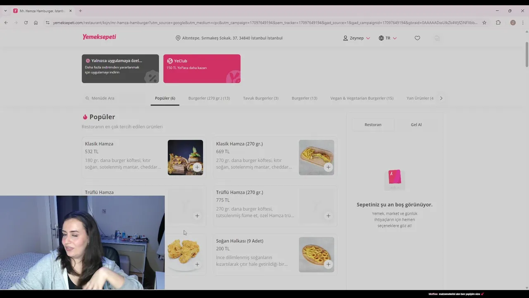Open a new browser tab

coord(80,11)
